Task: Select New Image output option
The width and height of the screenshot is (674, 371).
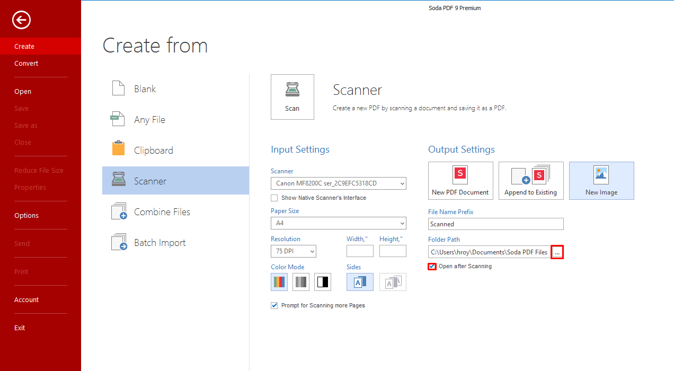Action: 601,181
